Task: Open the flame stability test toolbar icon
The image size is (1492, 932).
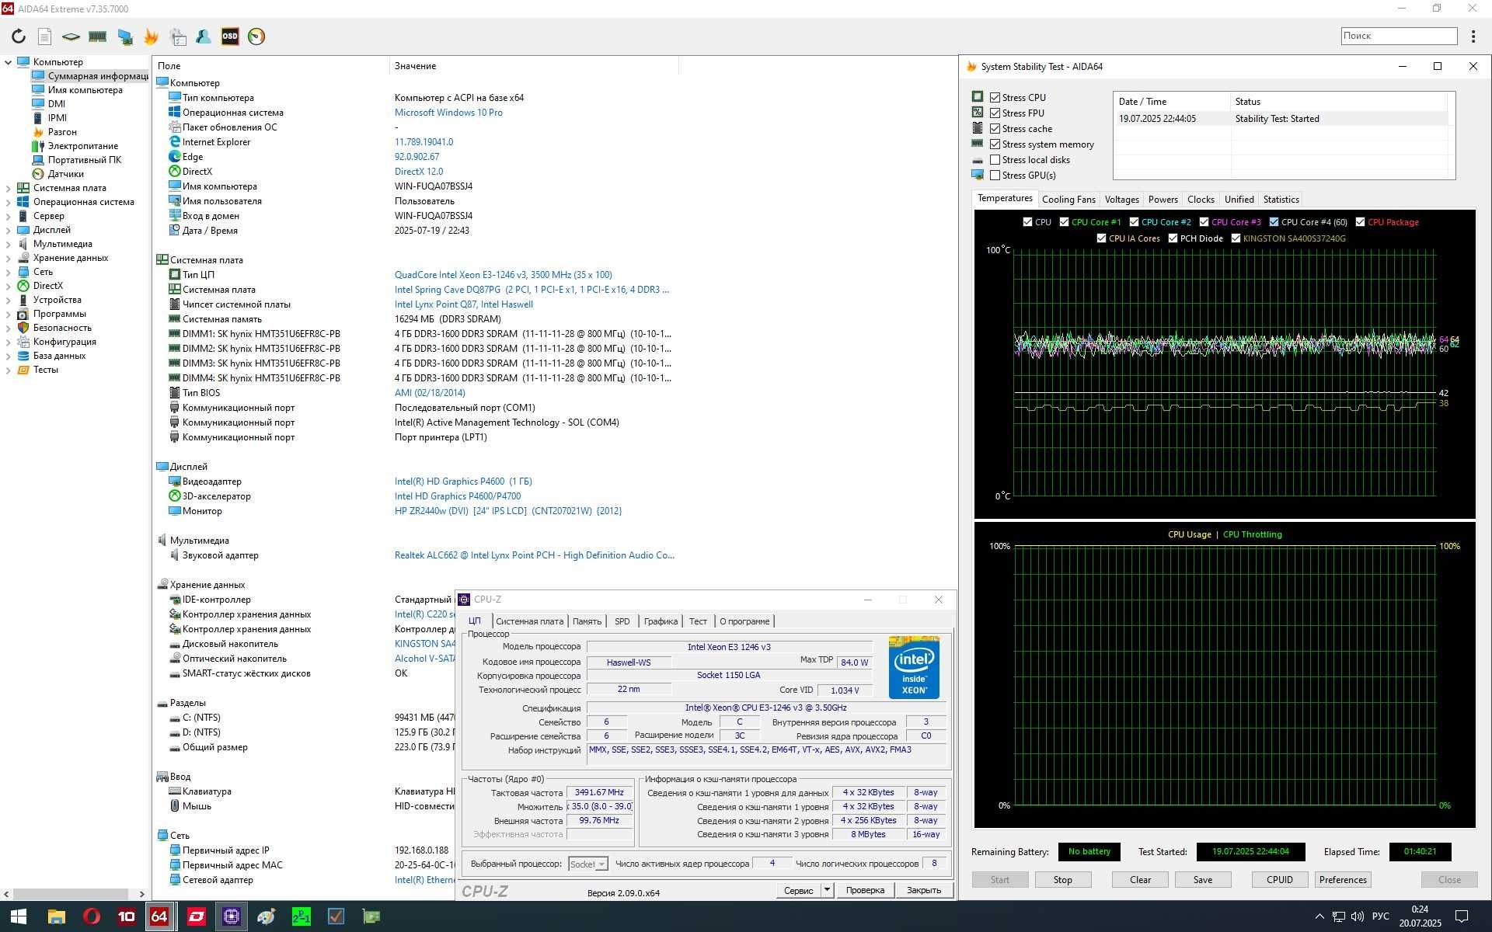Action: click(x=151, y=37)
